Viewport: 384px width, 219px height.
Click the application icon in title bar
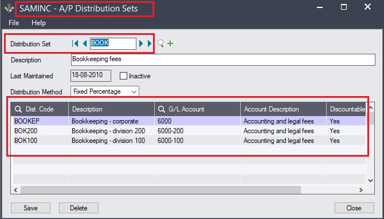[9, 8]
